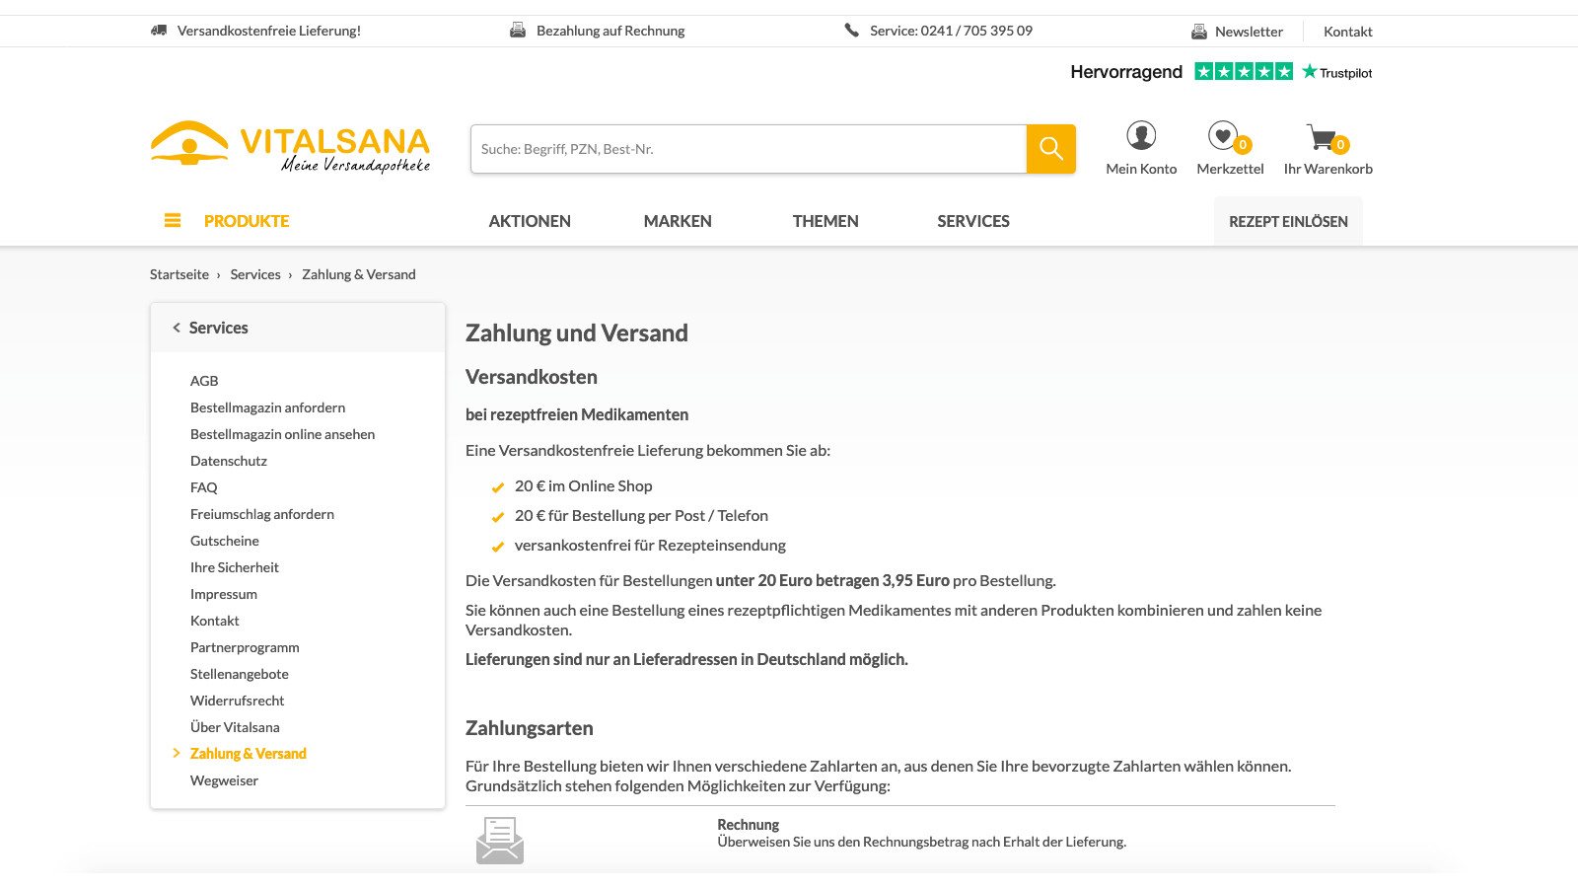Image resolution: width=1578 pixels, height=888 pixels.
Task: Open the Merkzettel heart icon
Action: click(x=1224, y=136)
